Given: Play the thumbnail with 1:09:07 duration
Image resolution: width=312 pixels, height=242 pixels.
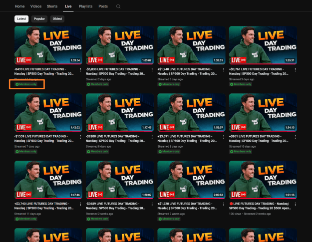Looking at the screenshot, I should [120, 45].
